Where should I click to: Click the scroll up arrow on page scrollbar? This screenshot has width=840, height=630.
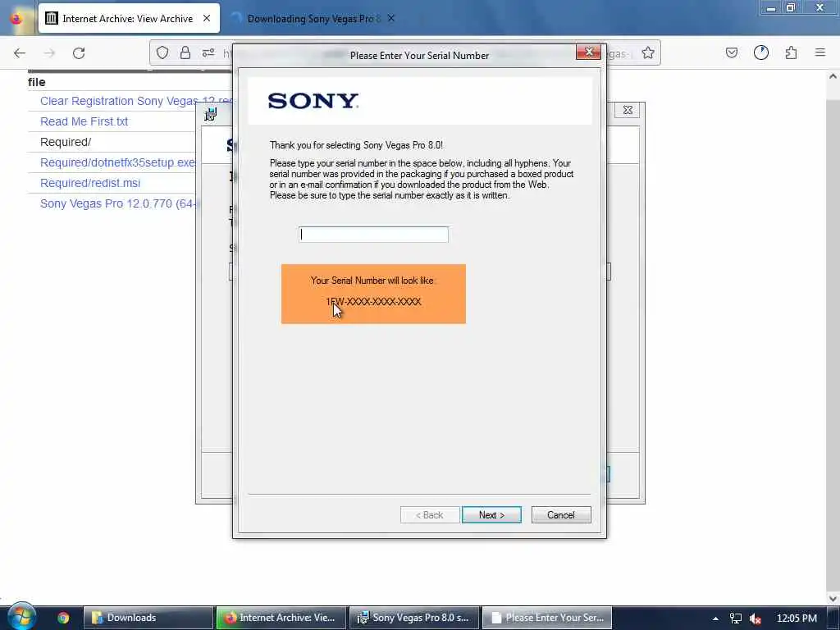(x=833, y=76)
